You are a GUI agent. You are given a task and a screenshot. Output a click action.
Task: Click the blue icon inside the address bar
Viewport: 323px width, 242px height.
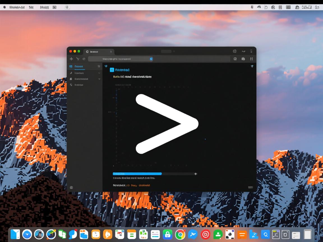click(x=151, y=59)
